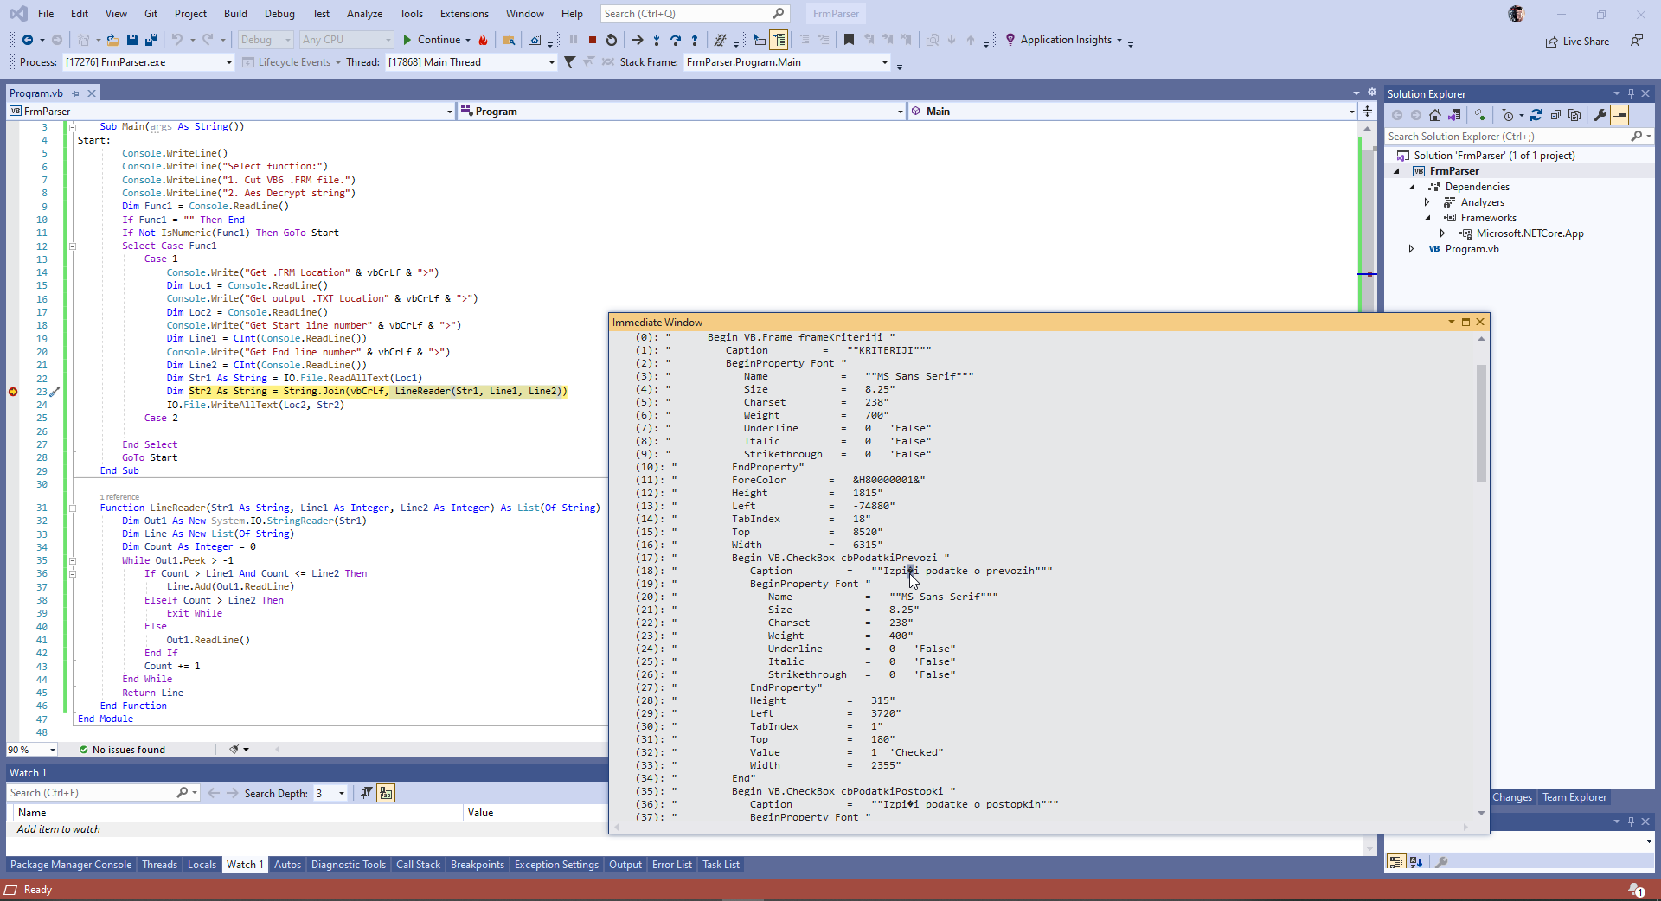This screenshot has height=901, width=1661.
Task: Toggle the highlighted Watch window toolbar button
Action: [386, 793]
